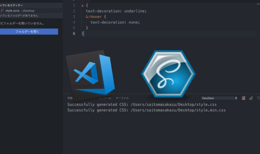Click the Sass icon beside style.scss
This screenshot has width=260, height=154.
(x=2, y=11)
